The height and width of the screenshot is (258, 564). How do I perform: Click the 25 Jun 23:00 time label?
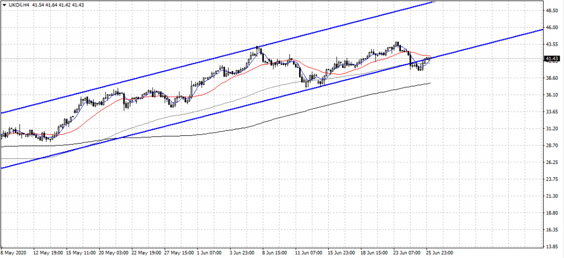[438, 254]
